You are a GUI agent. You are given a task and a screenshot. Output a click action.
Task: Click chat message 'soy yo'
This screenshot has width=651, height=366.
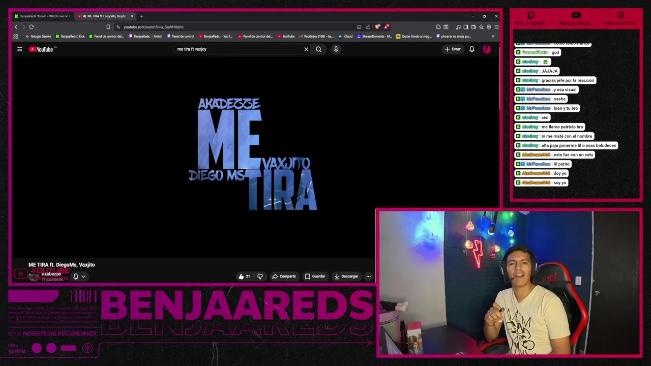[x=541, y=182]
